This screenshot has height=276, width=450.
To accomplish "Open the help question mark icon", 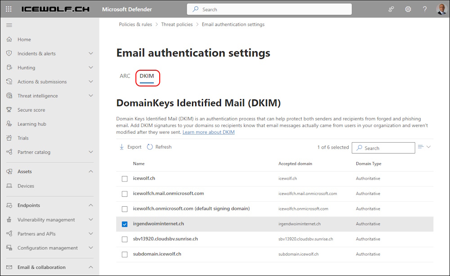I will click(425, 9).
